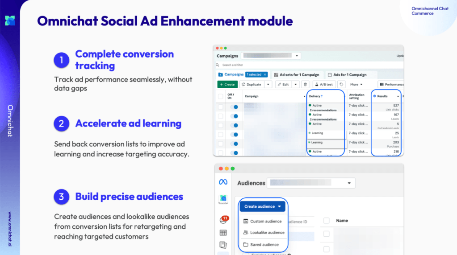Click the Omnichat logo at top left
The width and height of the screenshot is (457, 255).
click(x=10, y=20)
